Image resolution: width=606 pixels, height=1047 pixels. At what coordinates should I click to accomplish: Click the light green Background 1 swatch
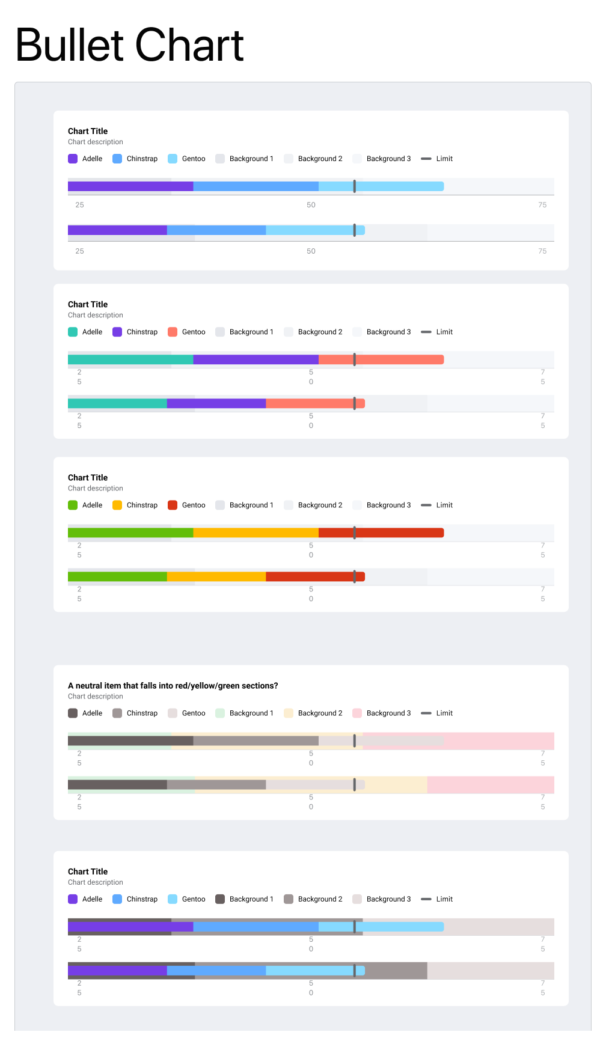[x=220, y=713]
